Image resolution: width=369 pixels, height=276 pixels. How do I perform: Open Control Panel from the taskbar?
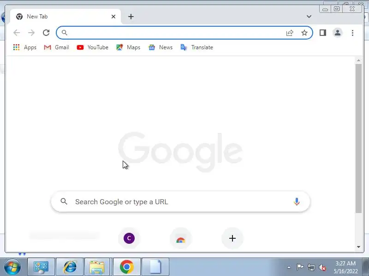[41, 267]
